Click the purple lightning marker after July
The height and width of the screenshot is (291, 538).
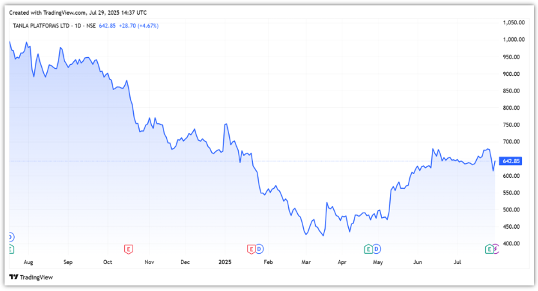click(496, 248)
